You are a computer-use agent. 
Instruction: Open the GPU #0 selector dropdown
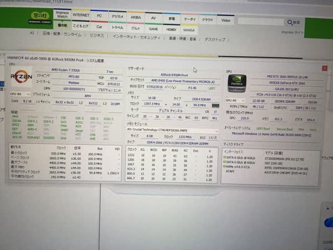[235, 101]
